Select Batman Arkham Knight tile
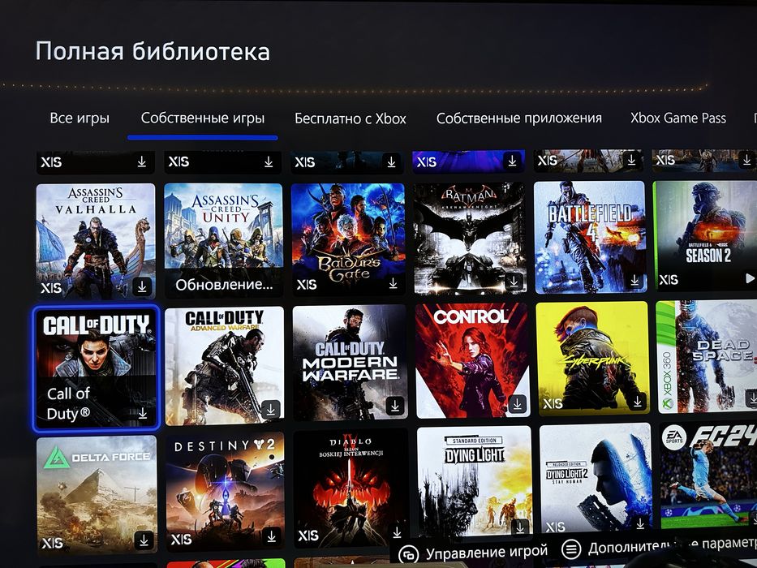The width and height of the screenshot is (757, 568). [x=470, y=238]
